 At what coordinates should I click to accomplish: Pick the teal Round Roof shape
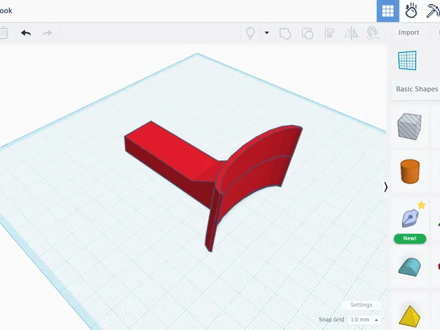410,267
